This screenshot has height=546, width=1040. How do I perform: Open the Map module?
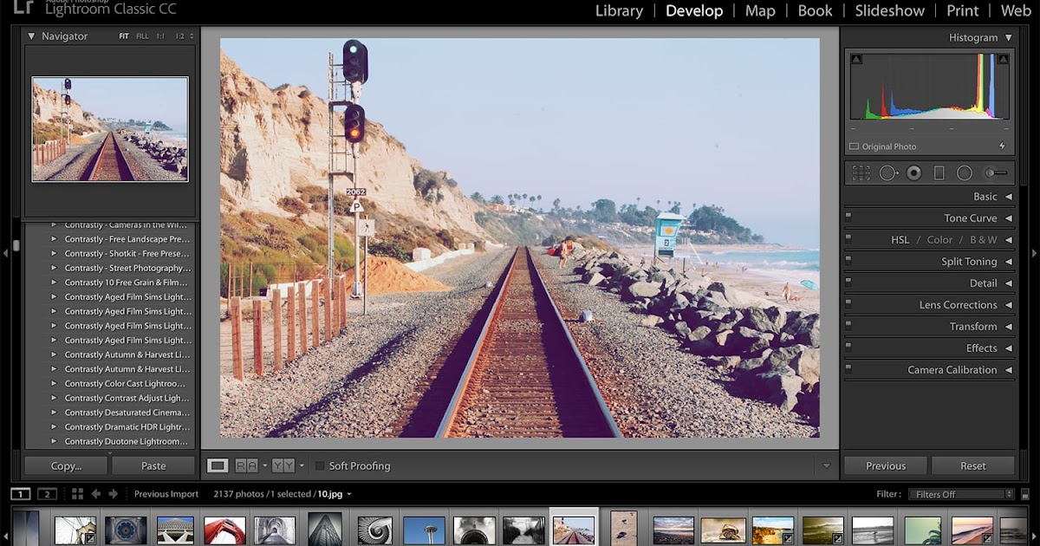(x=760, y=10)
